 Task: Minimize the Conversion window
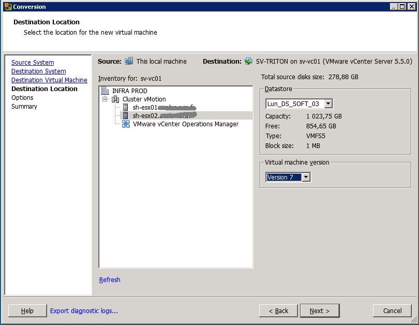394,7
